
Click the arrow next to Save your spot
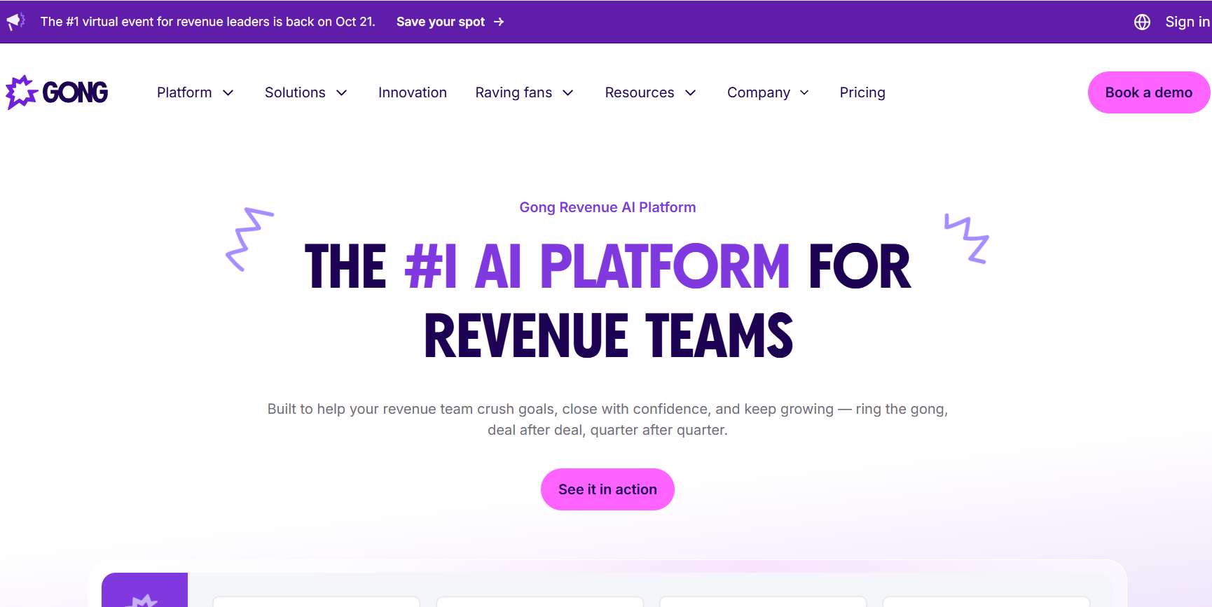pyautogui.click(x=499, y=22)
